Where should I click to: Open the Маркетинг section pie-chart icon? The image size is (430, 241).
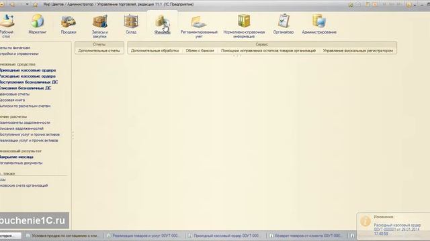38,21
